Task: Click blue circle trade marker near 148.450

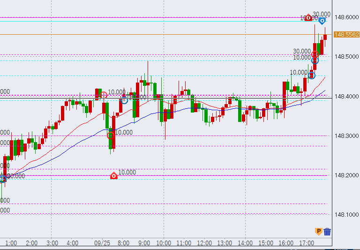Action: coord(312,75)
